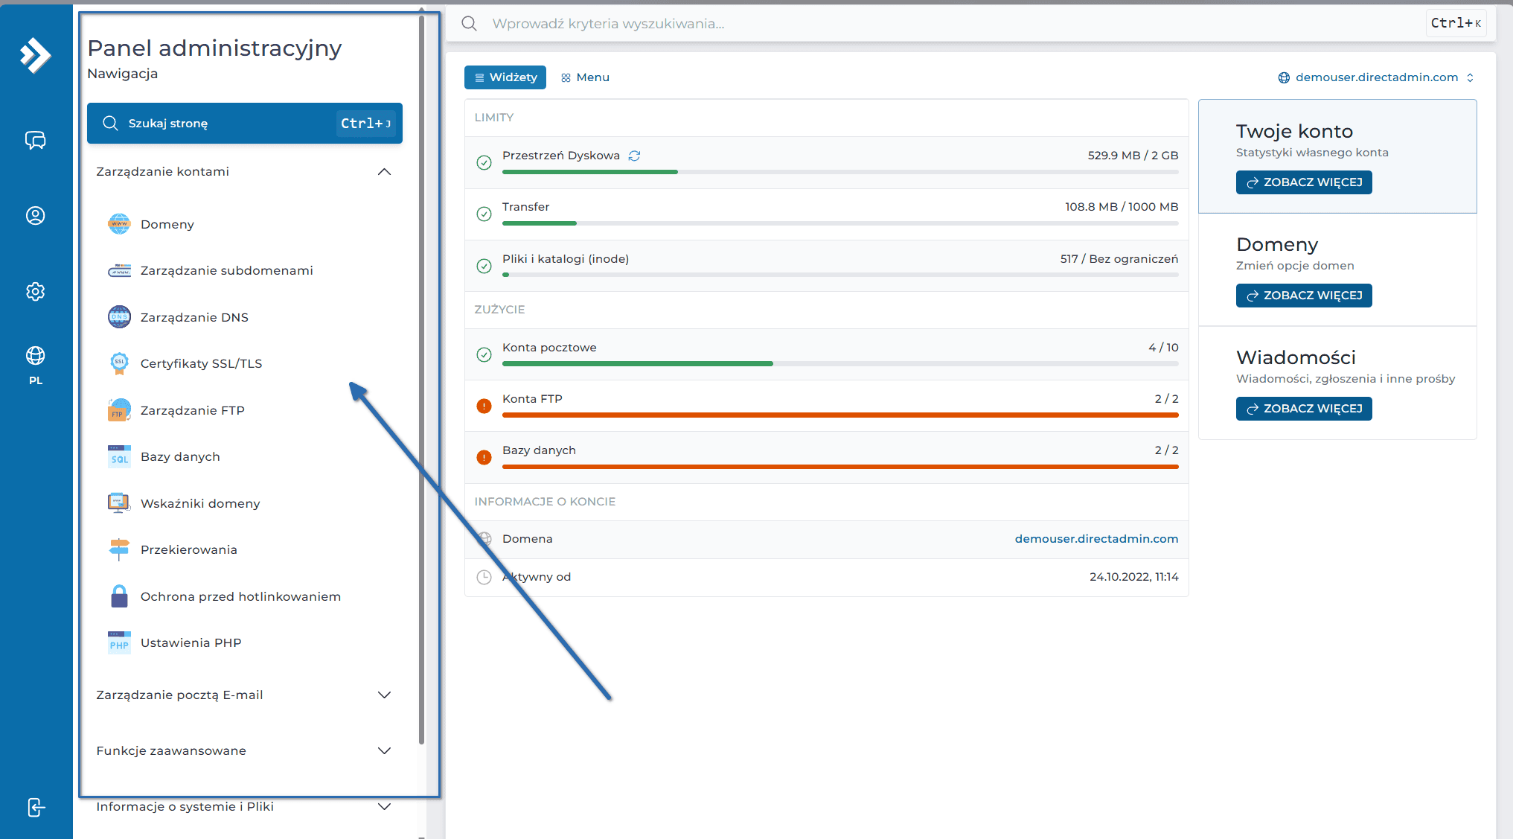Viewport: 1513px width, 839px height.
Task: Click the Domeny www globe icon
Action: pos(119,224)
